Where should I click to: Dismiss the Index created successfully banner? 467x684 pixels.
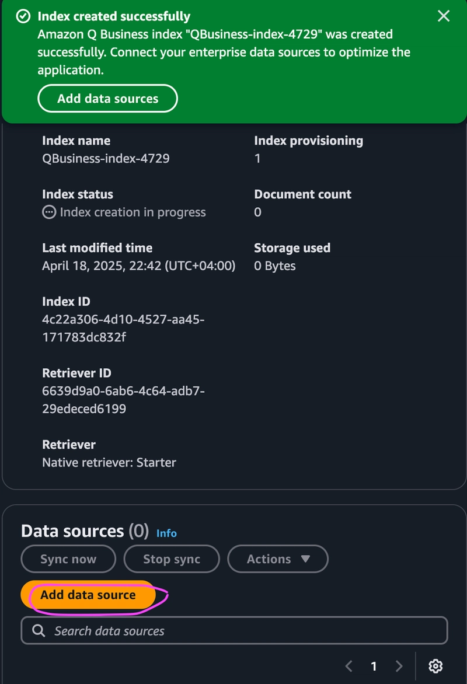tap(444, 16)
